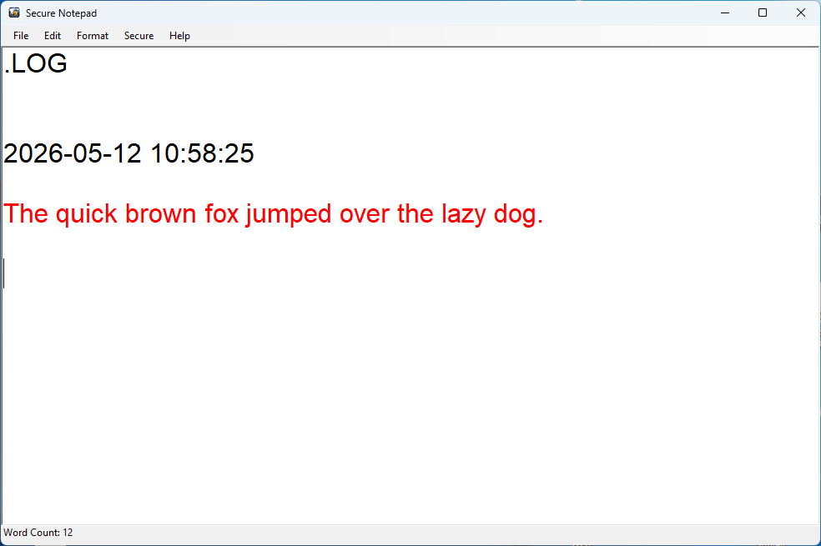The height and width of the screenshot is (546, 821).
Task: Maximize the Secure Notepad window
Action: (x=763, y=13)
